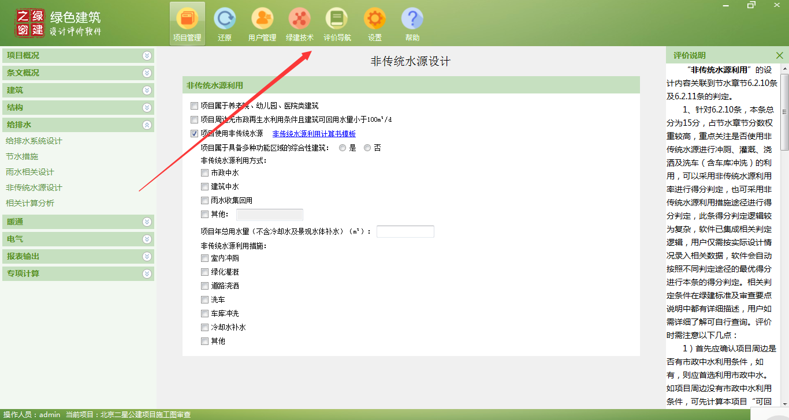The height and width of the screenshot is (420, 789).
Task: Check 市政中水 as utilization method
Action: [x=204, y=172]
